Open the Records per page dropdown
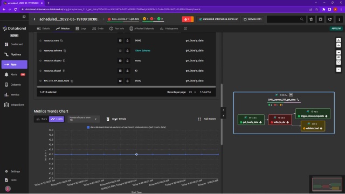This screenshot has width=345, height=194. (x=192, y=92)
